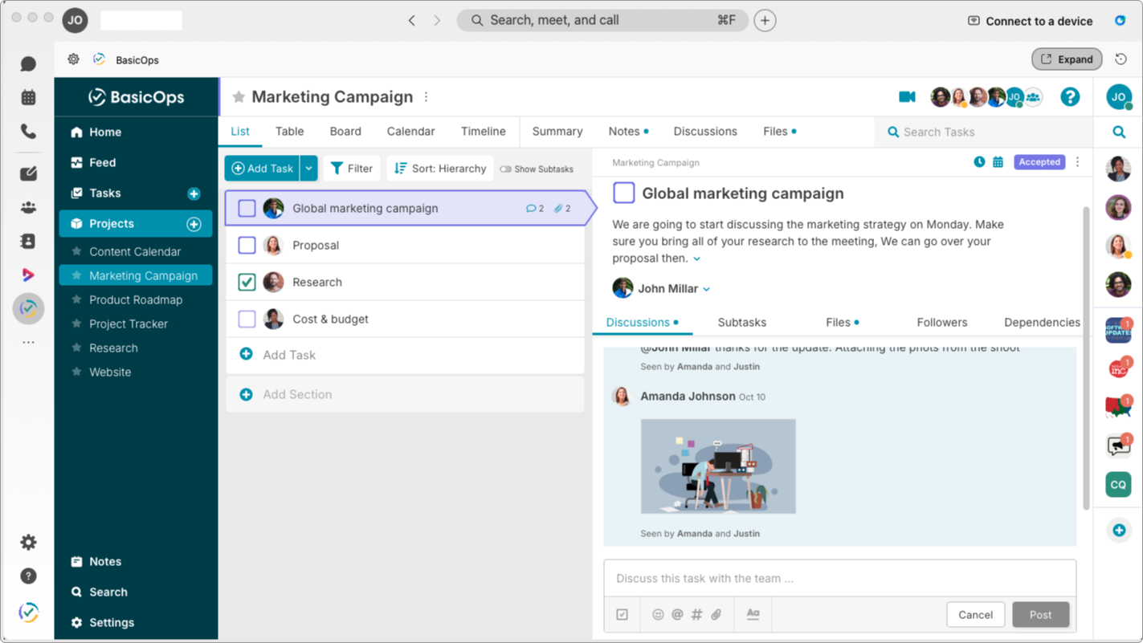
Task: Open the calendar icon in left rail
Action: pyautogui.click(x=28, y=97)
